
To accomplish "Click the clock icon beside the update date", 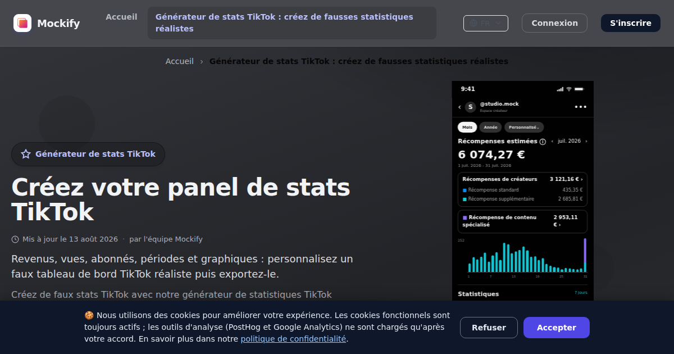I will [15, 239].
